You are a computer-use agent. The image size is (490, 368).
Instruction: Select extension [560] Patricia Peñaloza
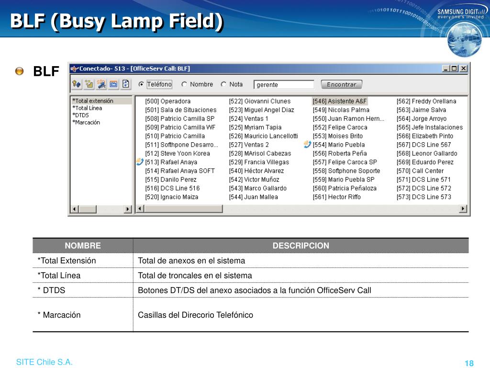(x=345, y=188)
